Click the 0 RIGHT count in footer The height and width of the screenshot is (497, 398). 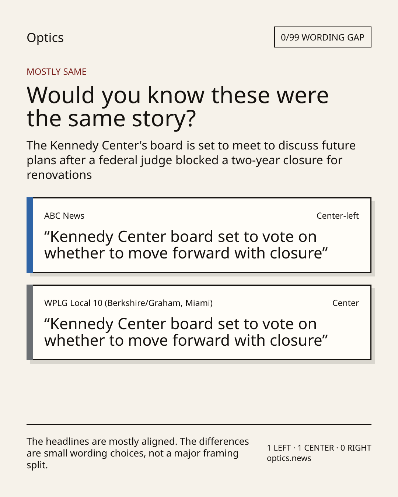(x=356, y=448)
